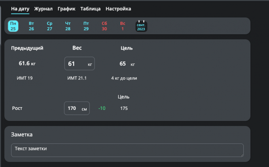Viewport: 269px width, 167px height.
Task: Choose Wednesday Ср 27
Action: click(x=49, y=26)
